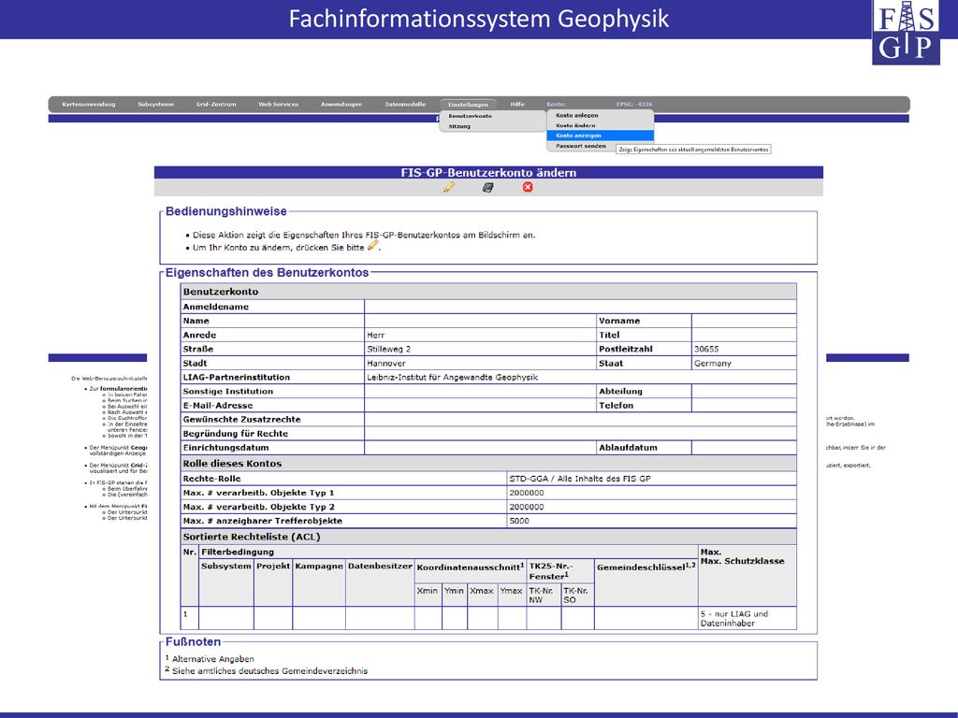Select Sitzung in the Einstellungen submenu
Viewport: 958px width, 718px height.
pyautogui.click(x=459, y=126)
